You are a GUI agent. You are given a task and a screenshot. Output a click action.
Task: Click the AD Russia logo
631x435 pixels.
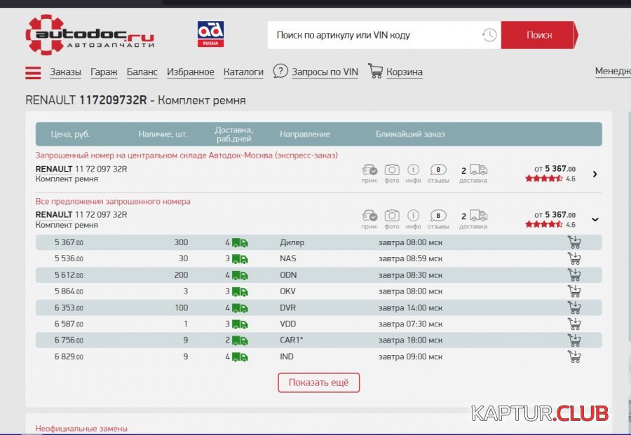tap(210, 34)
